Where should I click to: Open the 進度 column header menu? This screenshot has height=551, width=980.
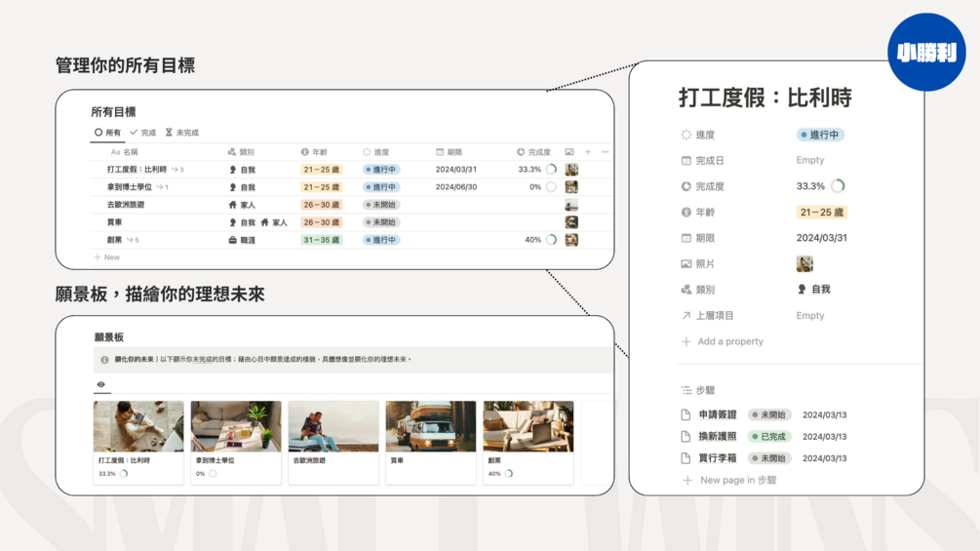(x=375, y=152)
